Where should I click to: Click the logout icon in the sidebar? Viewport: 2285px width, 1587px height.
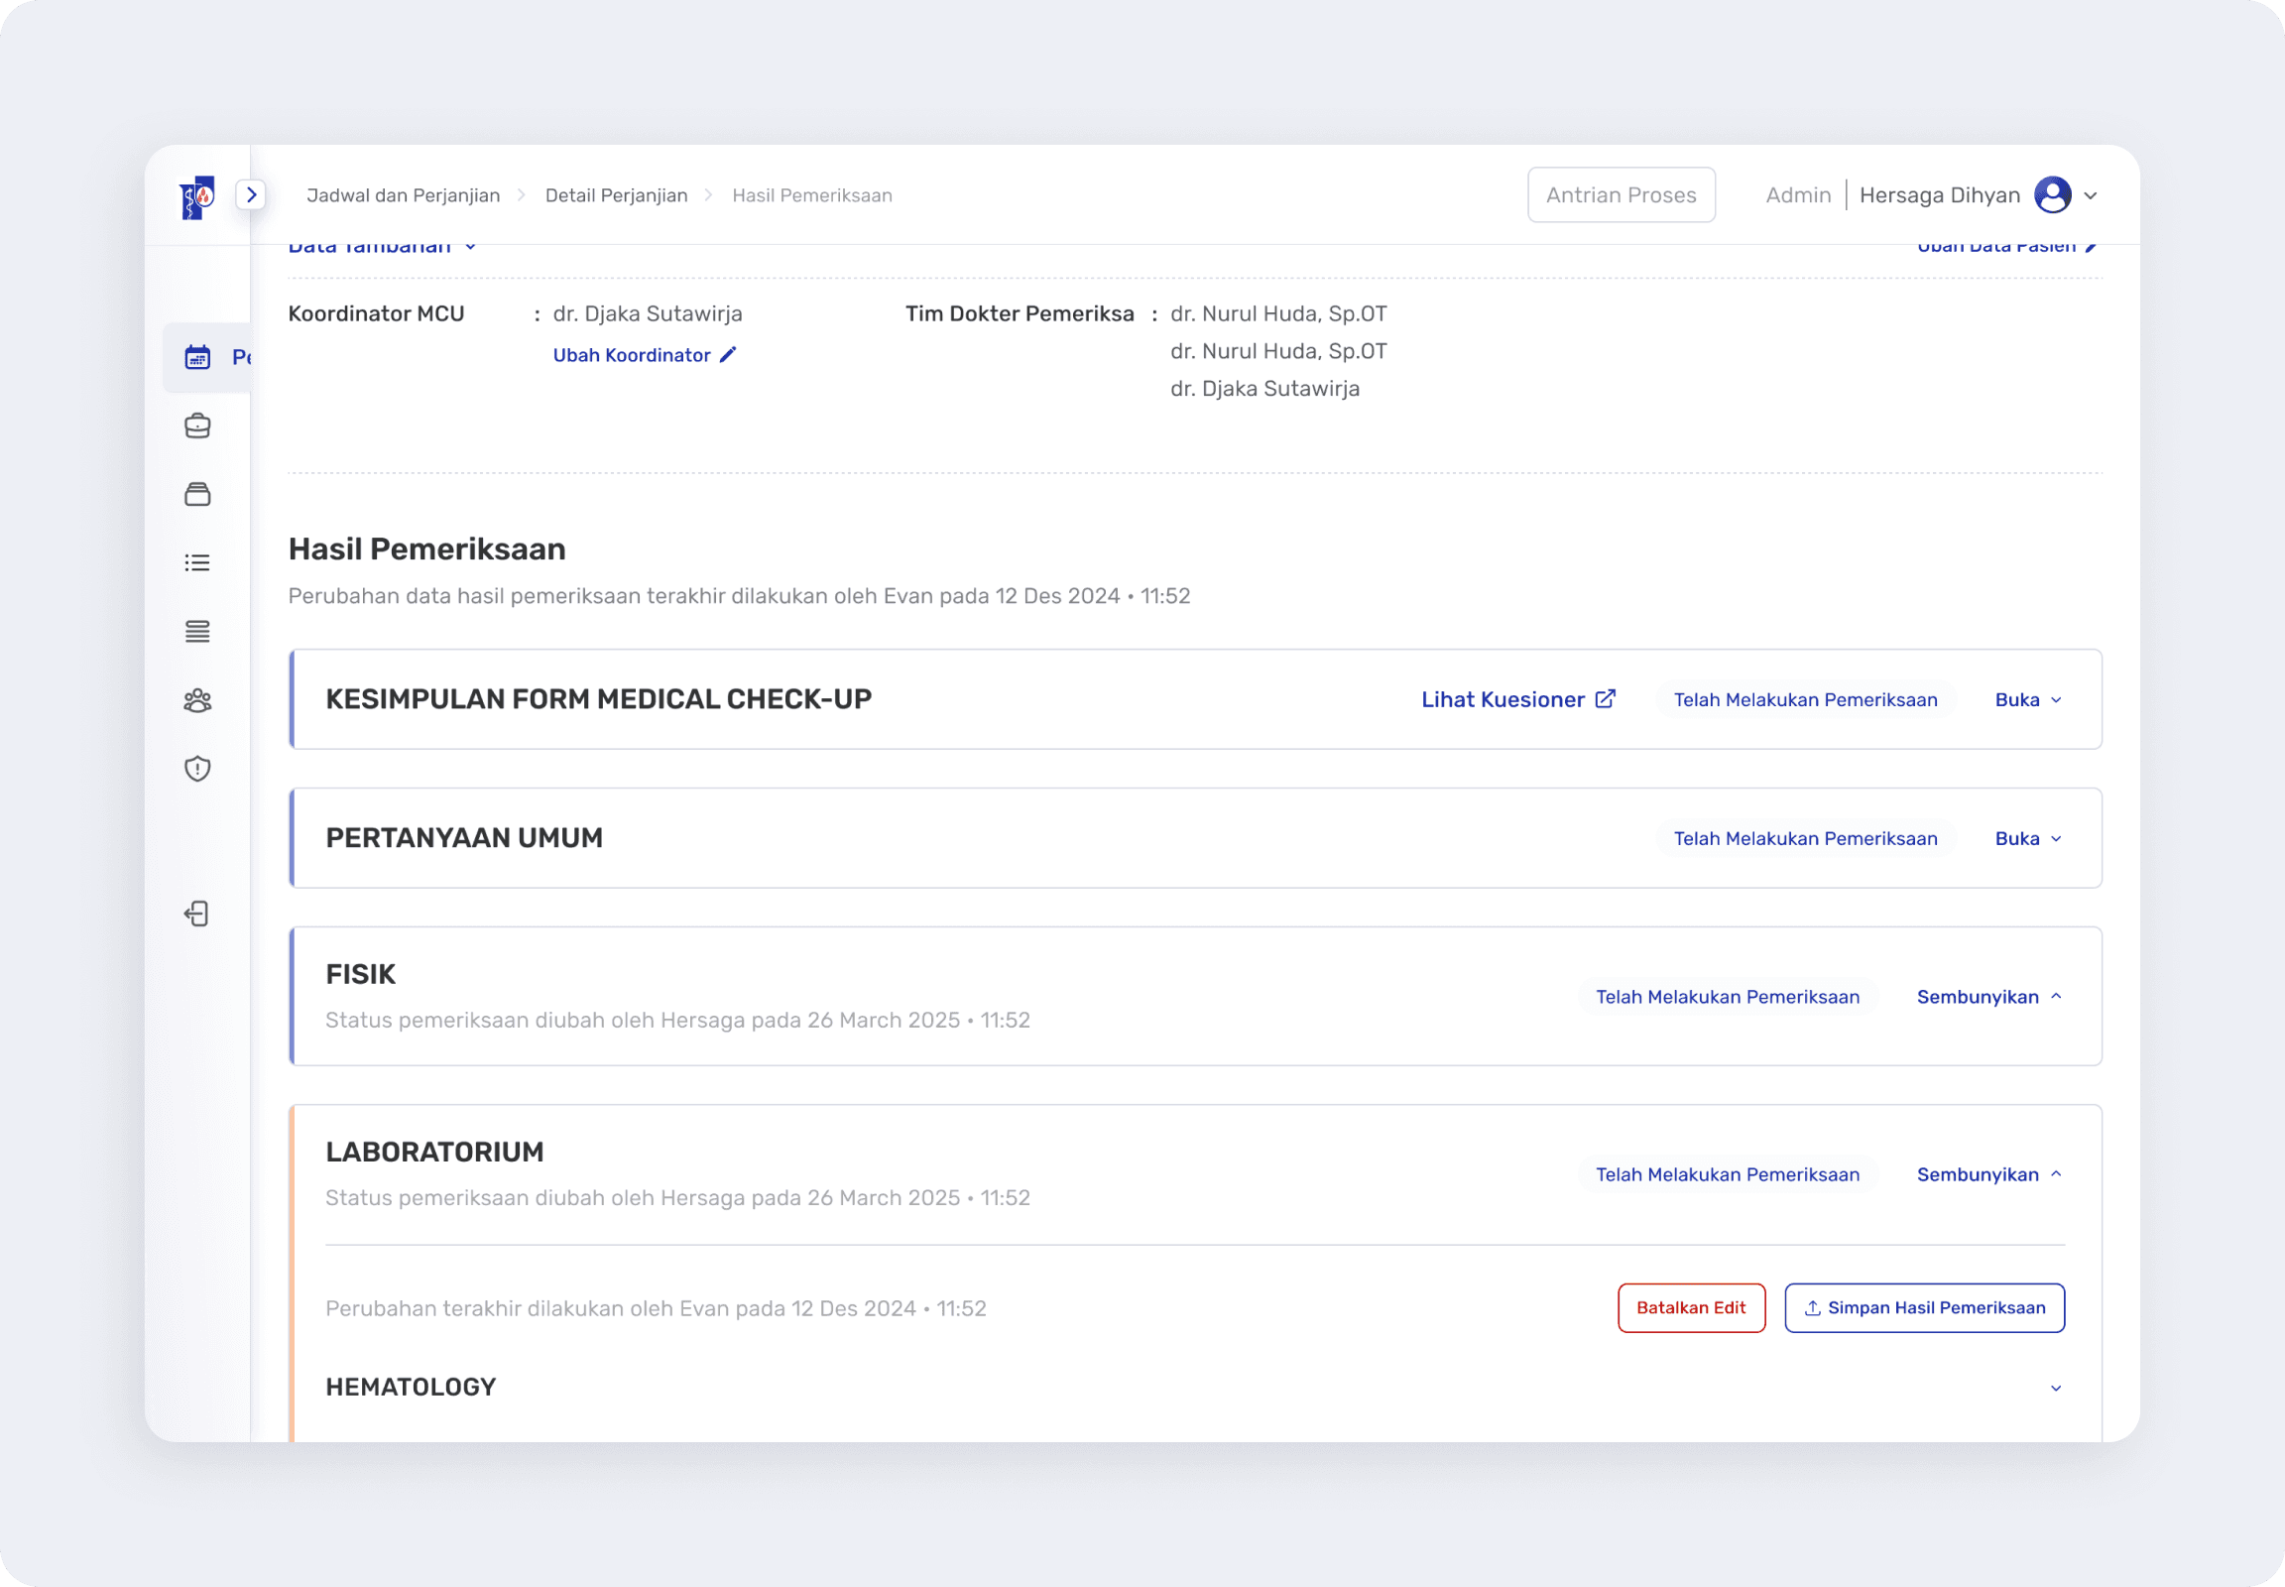197,914
